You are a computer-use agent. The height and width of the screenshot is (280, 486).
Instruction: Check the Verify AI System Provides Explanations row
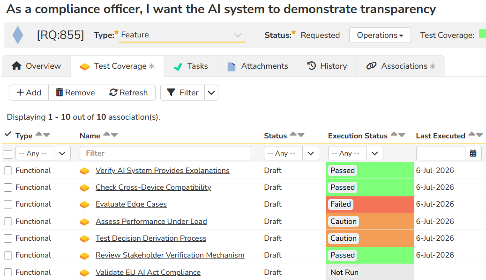(x=8, y=171)
